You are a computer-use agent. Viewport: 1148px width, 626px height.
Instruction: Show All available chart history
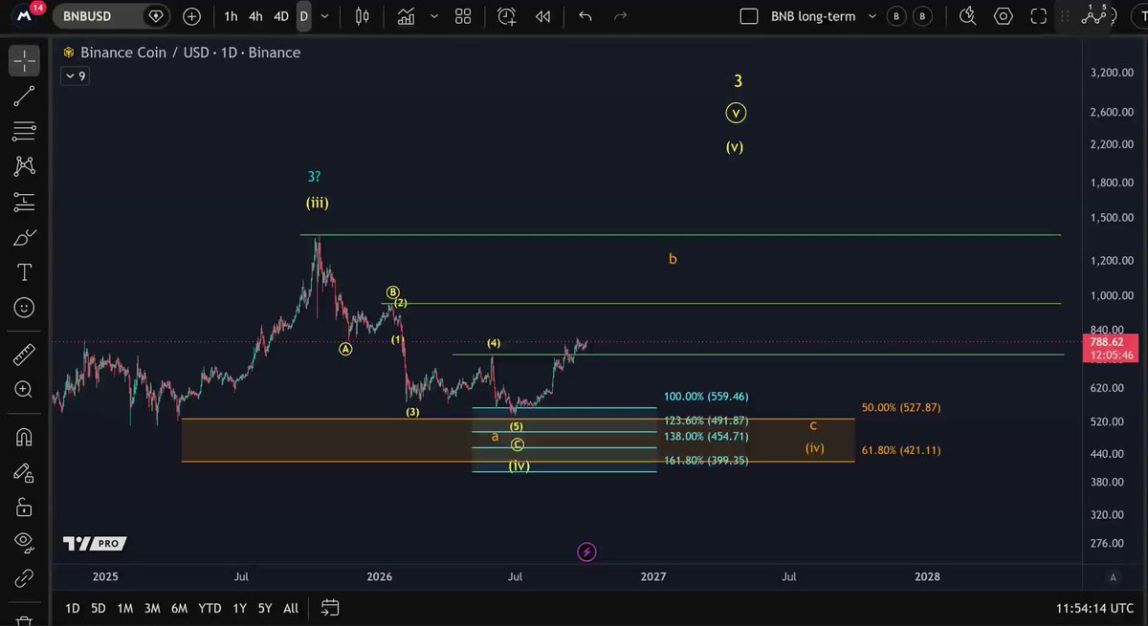click(x=292, y=608)
